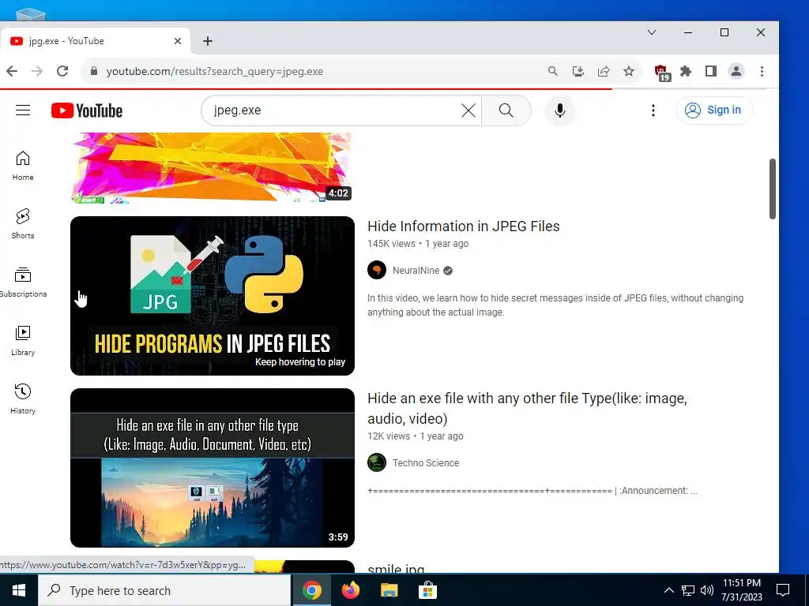Click the 12K views text under the exe video
This screenshot has width=809, height=606.
coord(389,436)
